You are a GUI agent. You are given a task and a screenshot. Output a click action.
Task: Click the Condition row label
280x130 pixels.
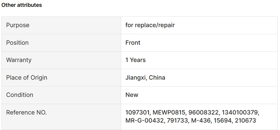point(20,95)
